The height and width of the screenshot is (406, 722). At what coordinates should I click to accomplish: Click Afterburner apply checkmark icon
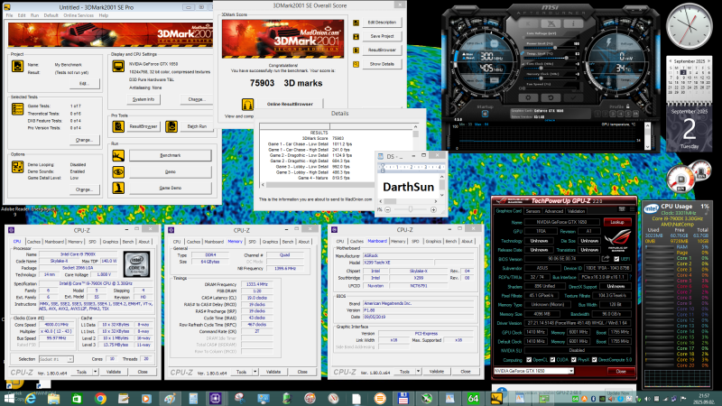pos(573,97)
